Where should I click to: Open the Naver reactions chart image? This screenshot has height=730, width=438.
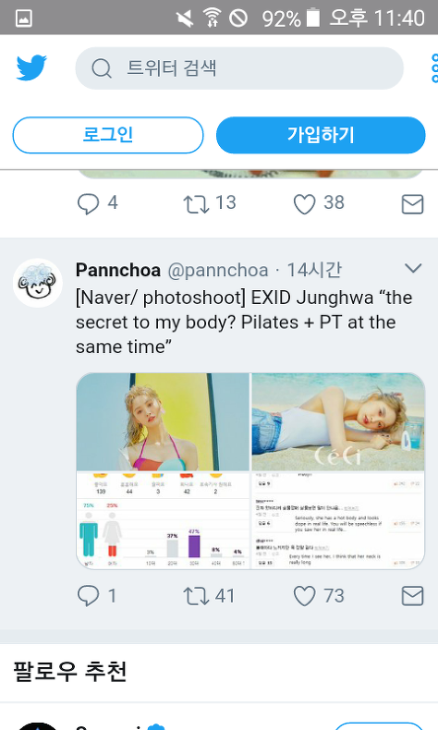[x=163, y=520]
